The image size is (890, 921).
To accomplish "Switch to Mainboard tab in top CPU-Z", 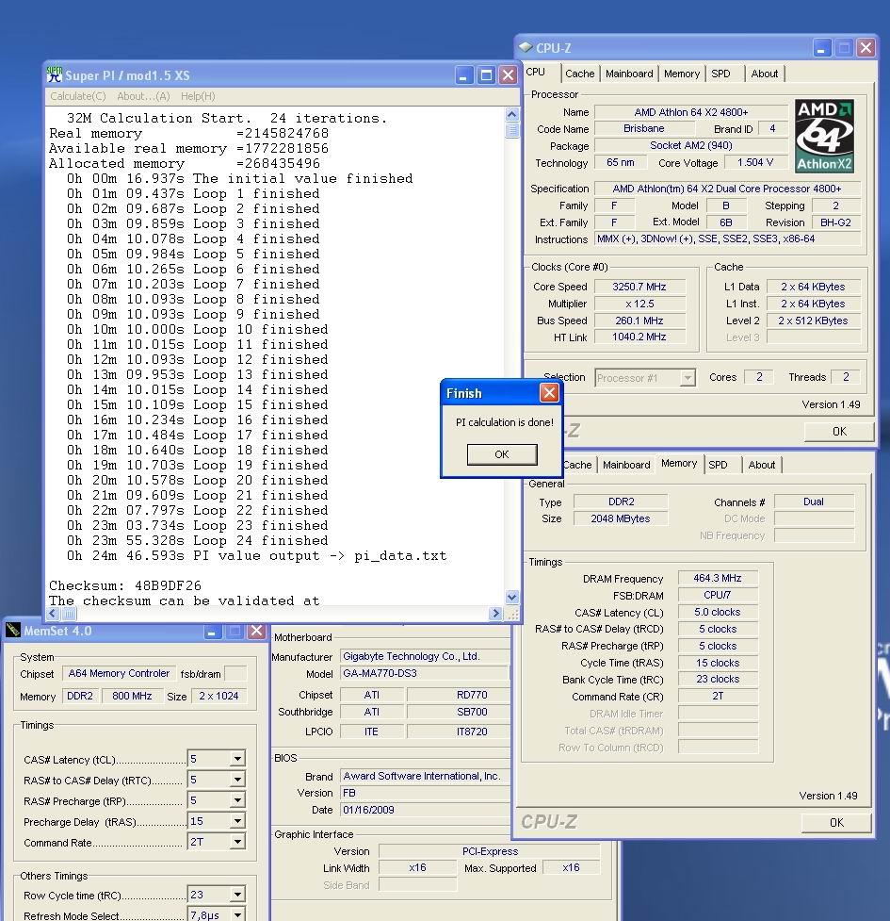I will 629,74.
